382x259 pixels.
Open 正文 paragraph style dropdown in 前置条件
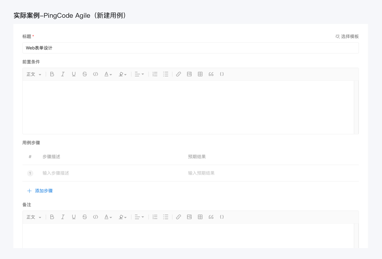click(x=34, y=74)
